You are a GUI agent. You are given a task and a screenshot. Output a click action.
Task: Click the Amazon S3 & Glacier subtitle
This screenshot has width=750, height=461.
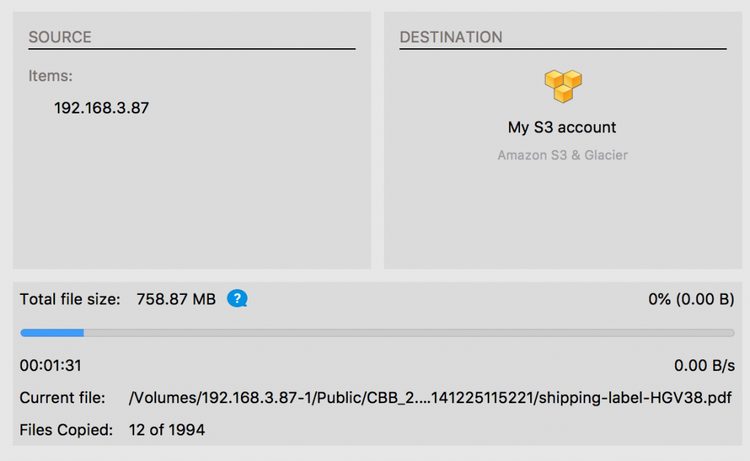click(x=562, y=155)
